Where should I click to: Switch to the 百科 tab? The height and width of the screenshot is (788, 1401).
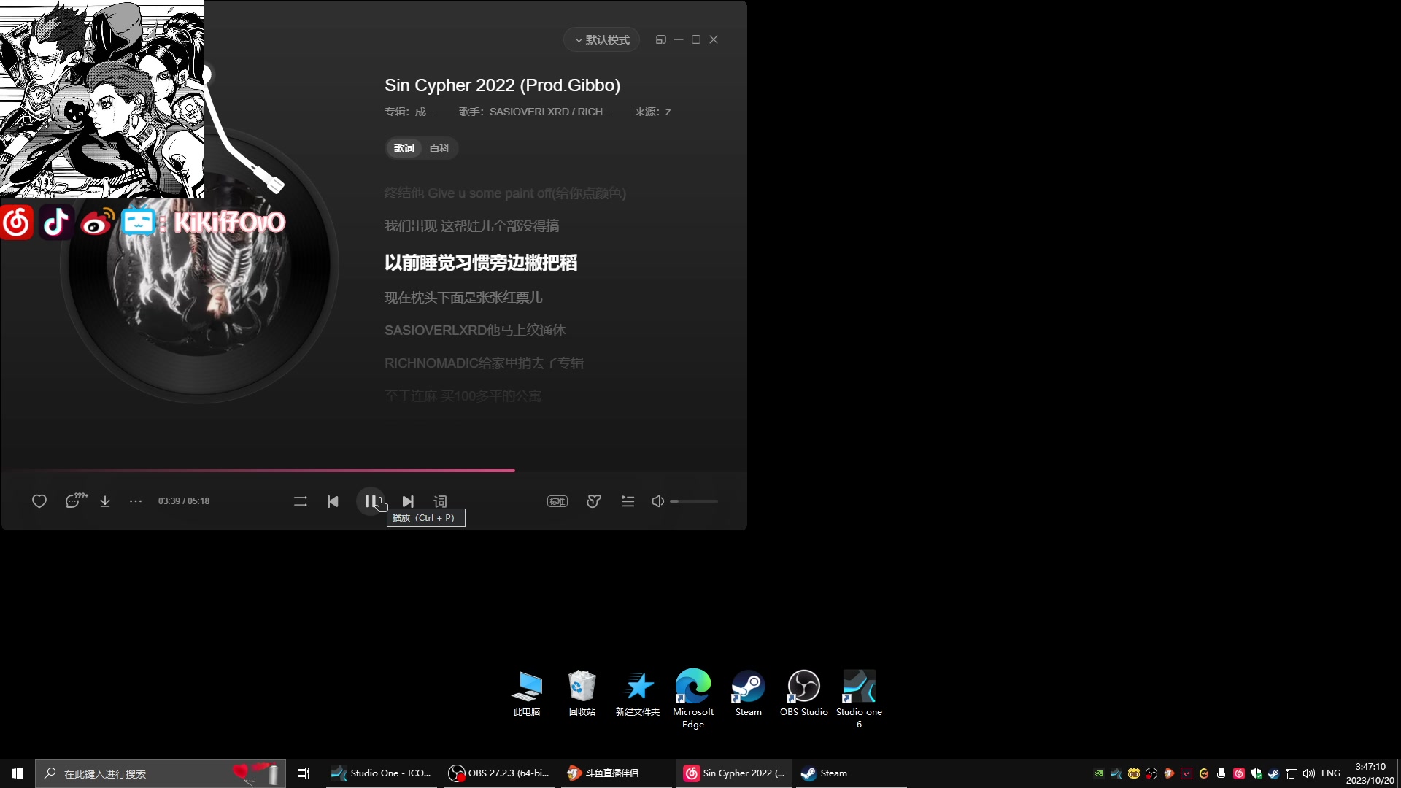[x=439, y=148]
